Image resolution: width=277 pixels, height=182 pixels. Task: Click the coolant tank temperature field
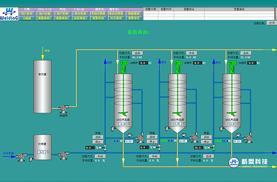[x=41, y=152]
